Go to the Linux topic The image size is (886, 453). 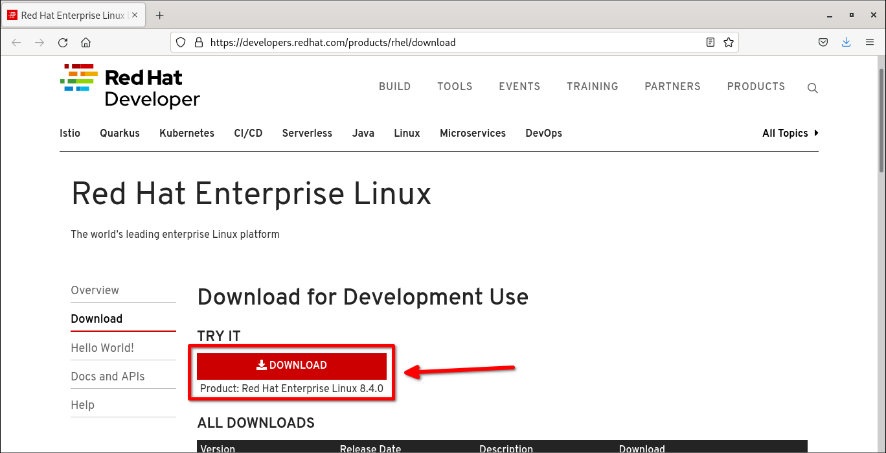(x=407, y=134)
